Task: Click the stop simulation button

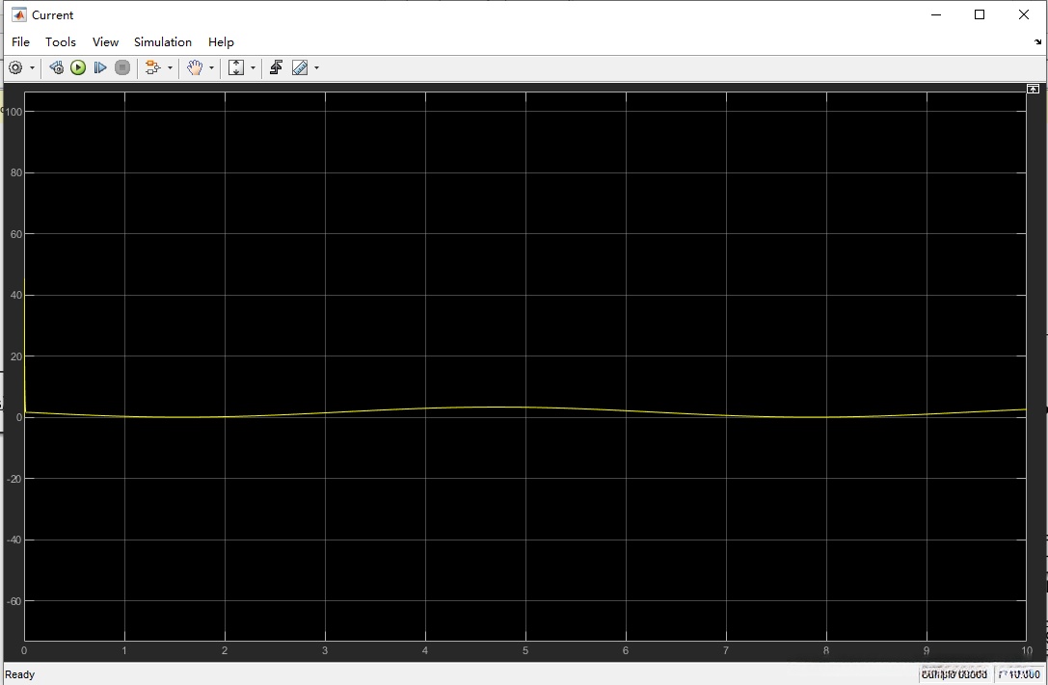Action: coord(122,67)
